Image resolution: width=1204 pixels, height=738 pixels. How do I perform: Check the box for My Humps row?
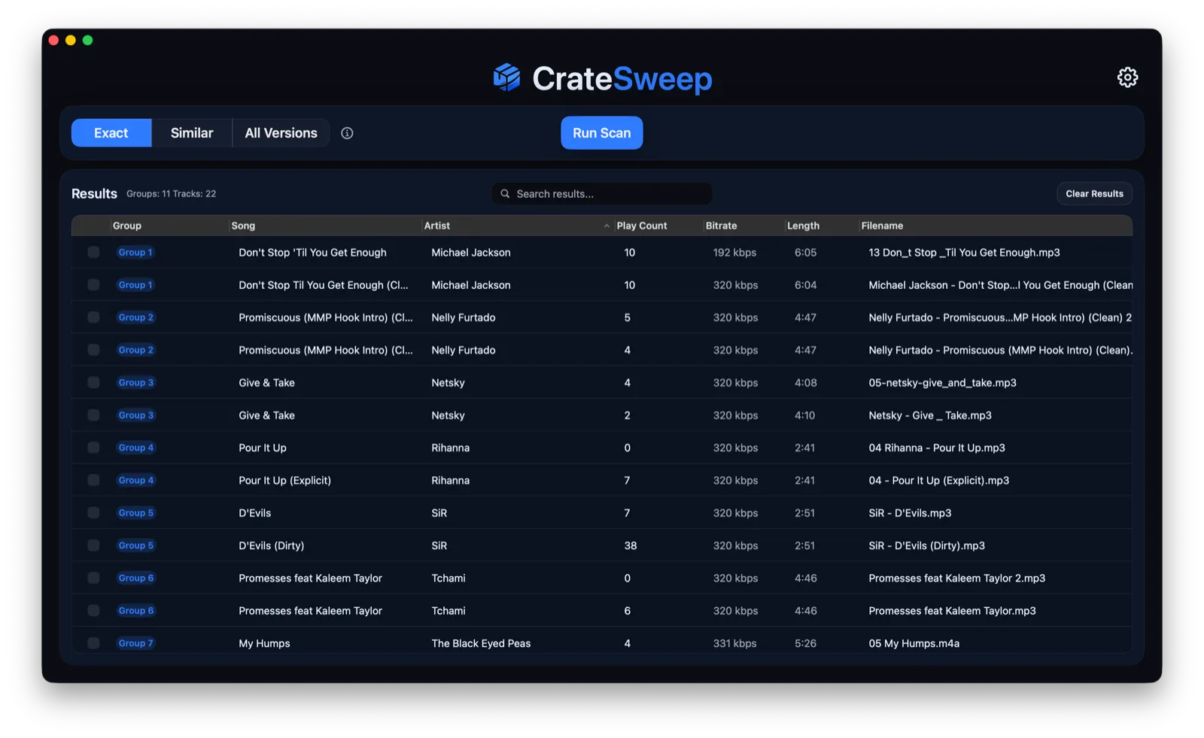(x=93, y=643)
